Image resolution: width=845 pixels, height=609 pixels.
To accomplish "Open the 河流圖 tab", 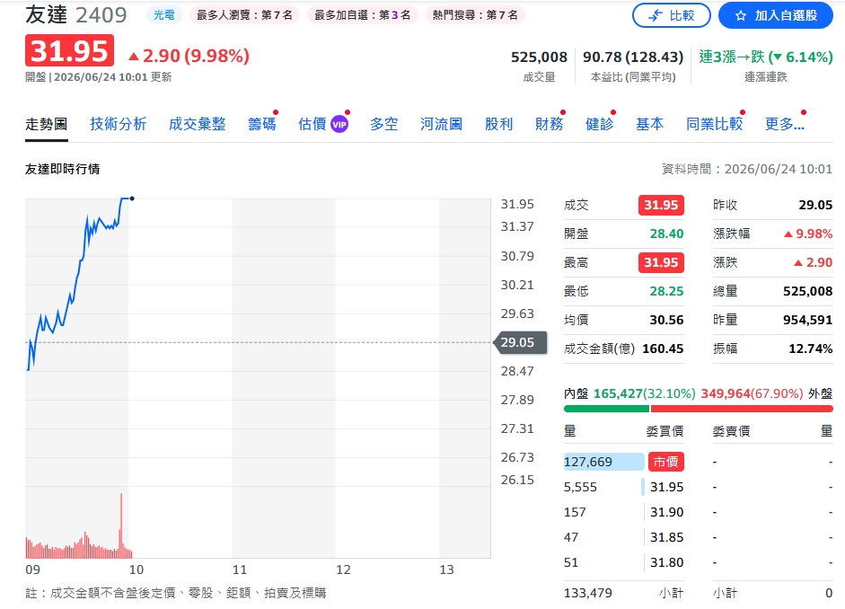I will (442, 125).
